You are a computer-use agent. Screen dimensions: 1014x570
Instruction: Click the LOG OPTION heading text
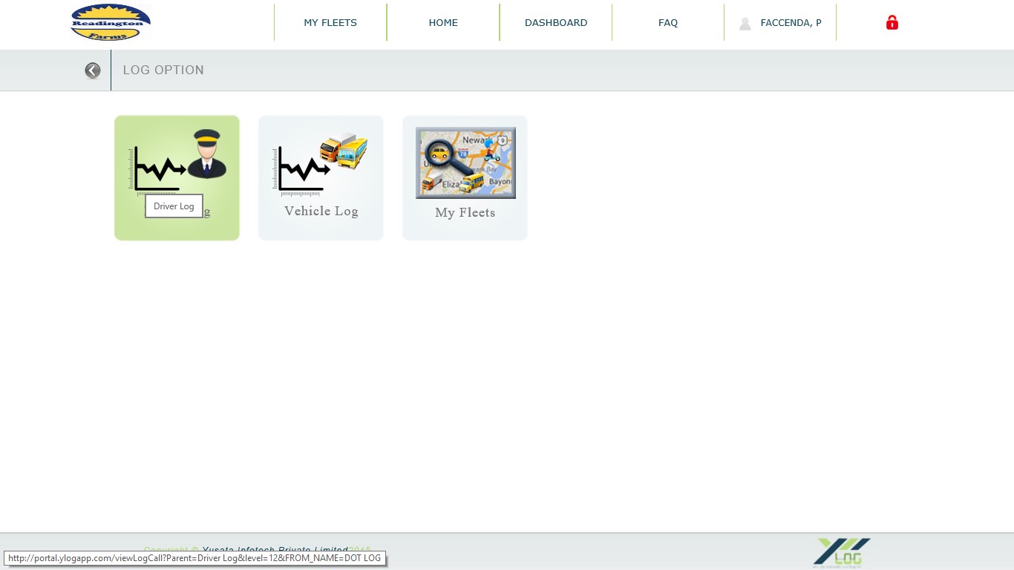[x=163, y=70]
